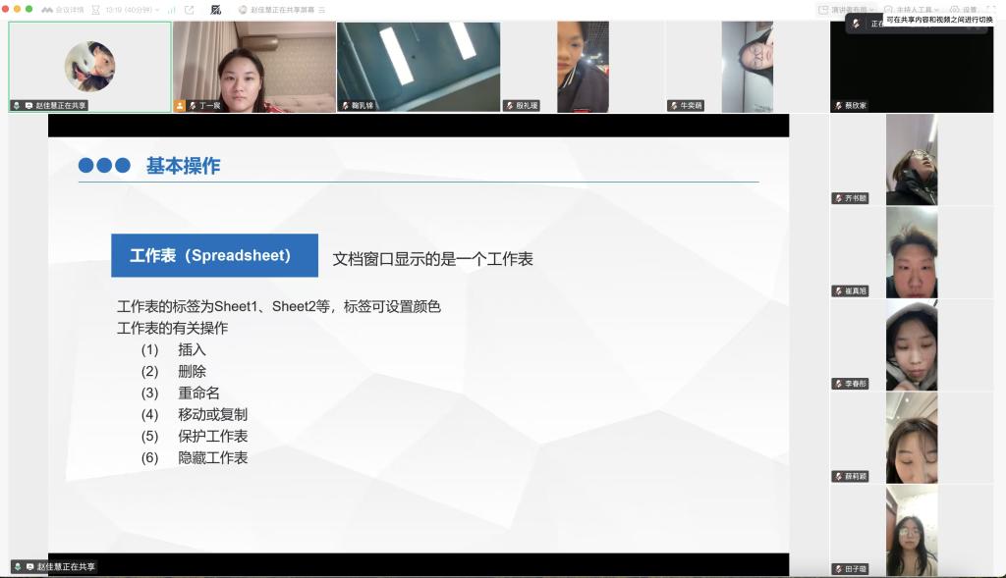This screenshot has width=1006, height=578.
Task: Select 丁一宸's video tile
Action: (253, 67)
